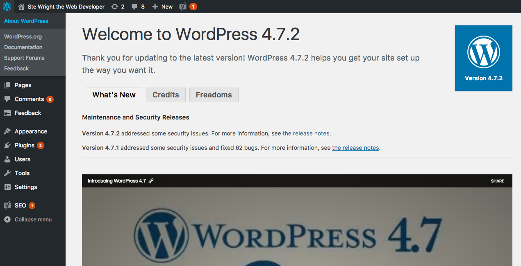The image size is (521, 266).
Task: Click the updates refresh icon
Action: point(115,7)
